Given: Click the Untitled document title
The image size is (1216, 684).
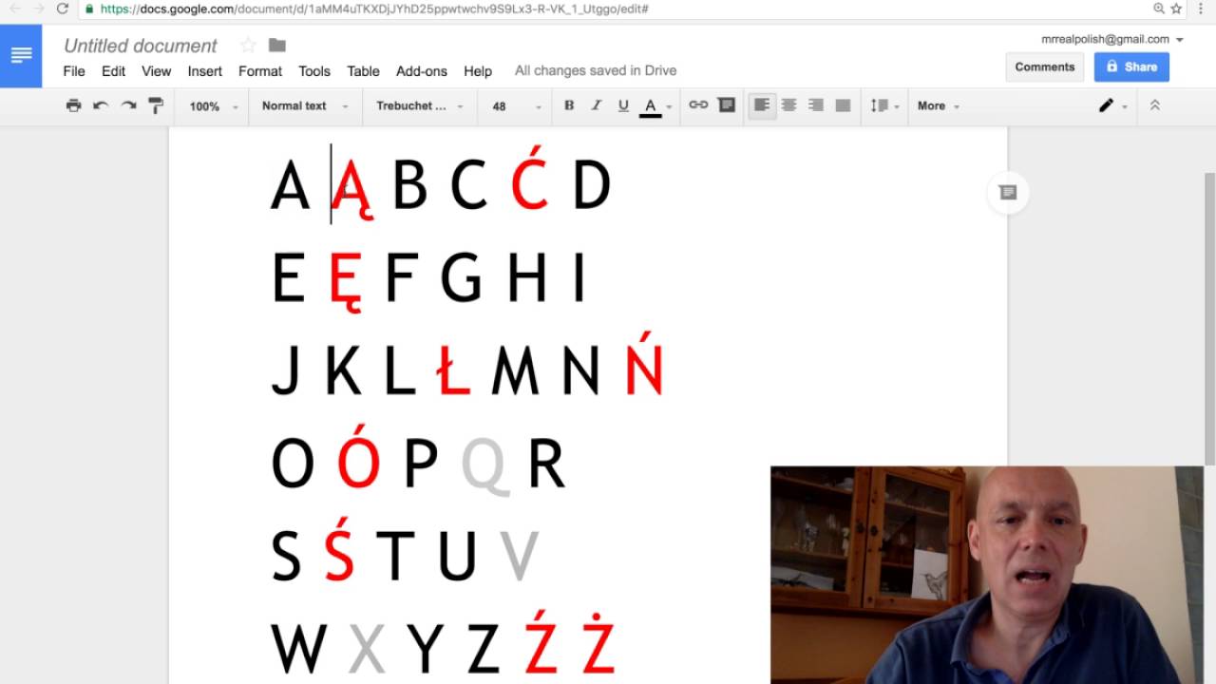Looking at the screenshot, I should 141,46.
